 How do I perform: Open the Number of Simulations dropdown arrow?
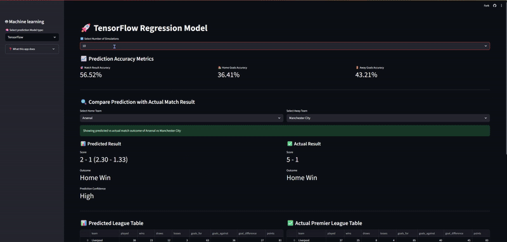[x=485, y=46]
